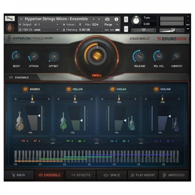Adjust the Basses low note C0 stepper
This screenshot has width=195, height=195.
click(27, 141)
